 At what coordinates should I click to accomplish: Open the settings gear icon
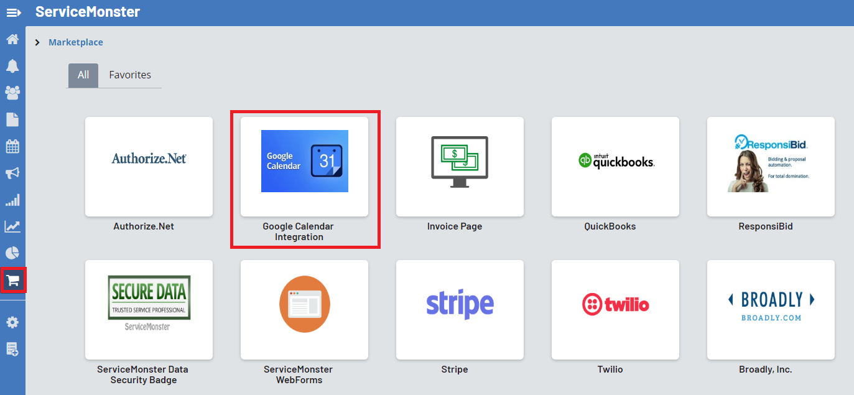[12, 322]
